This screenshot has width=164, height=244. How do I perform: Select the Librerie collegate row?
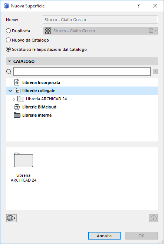click(82, 91)
